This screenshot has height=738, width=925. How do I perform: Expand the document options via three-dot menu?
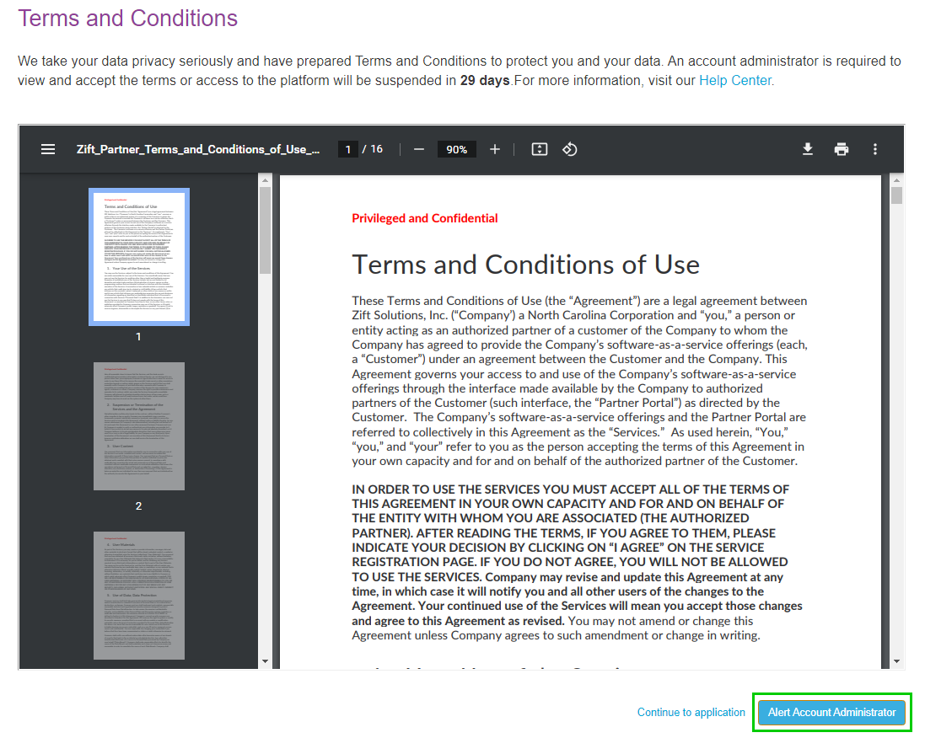tap(875, 149)
